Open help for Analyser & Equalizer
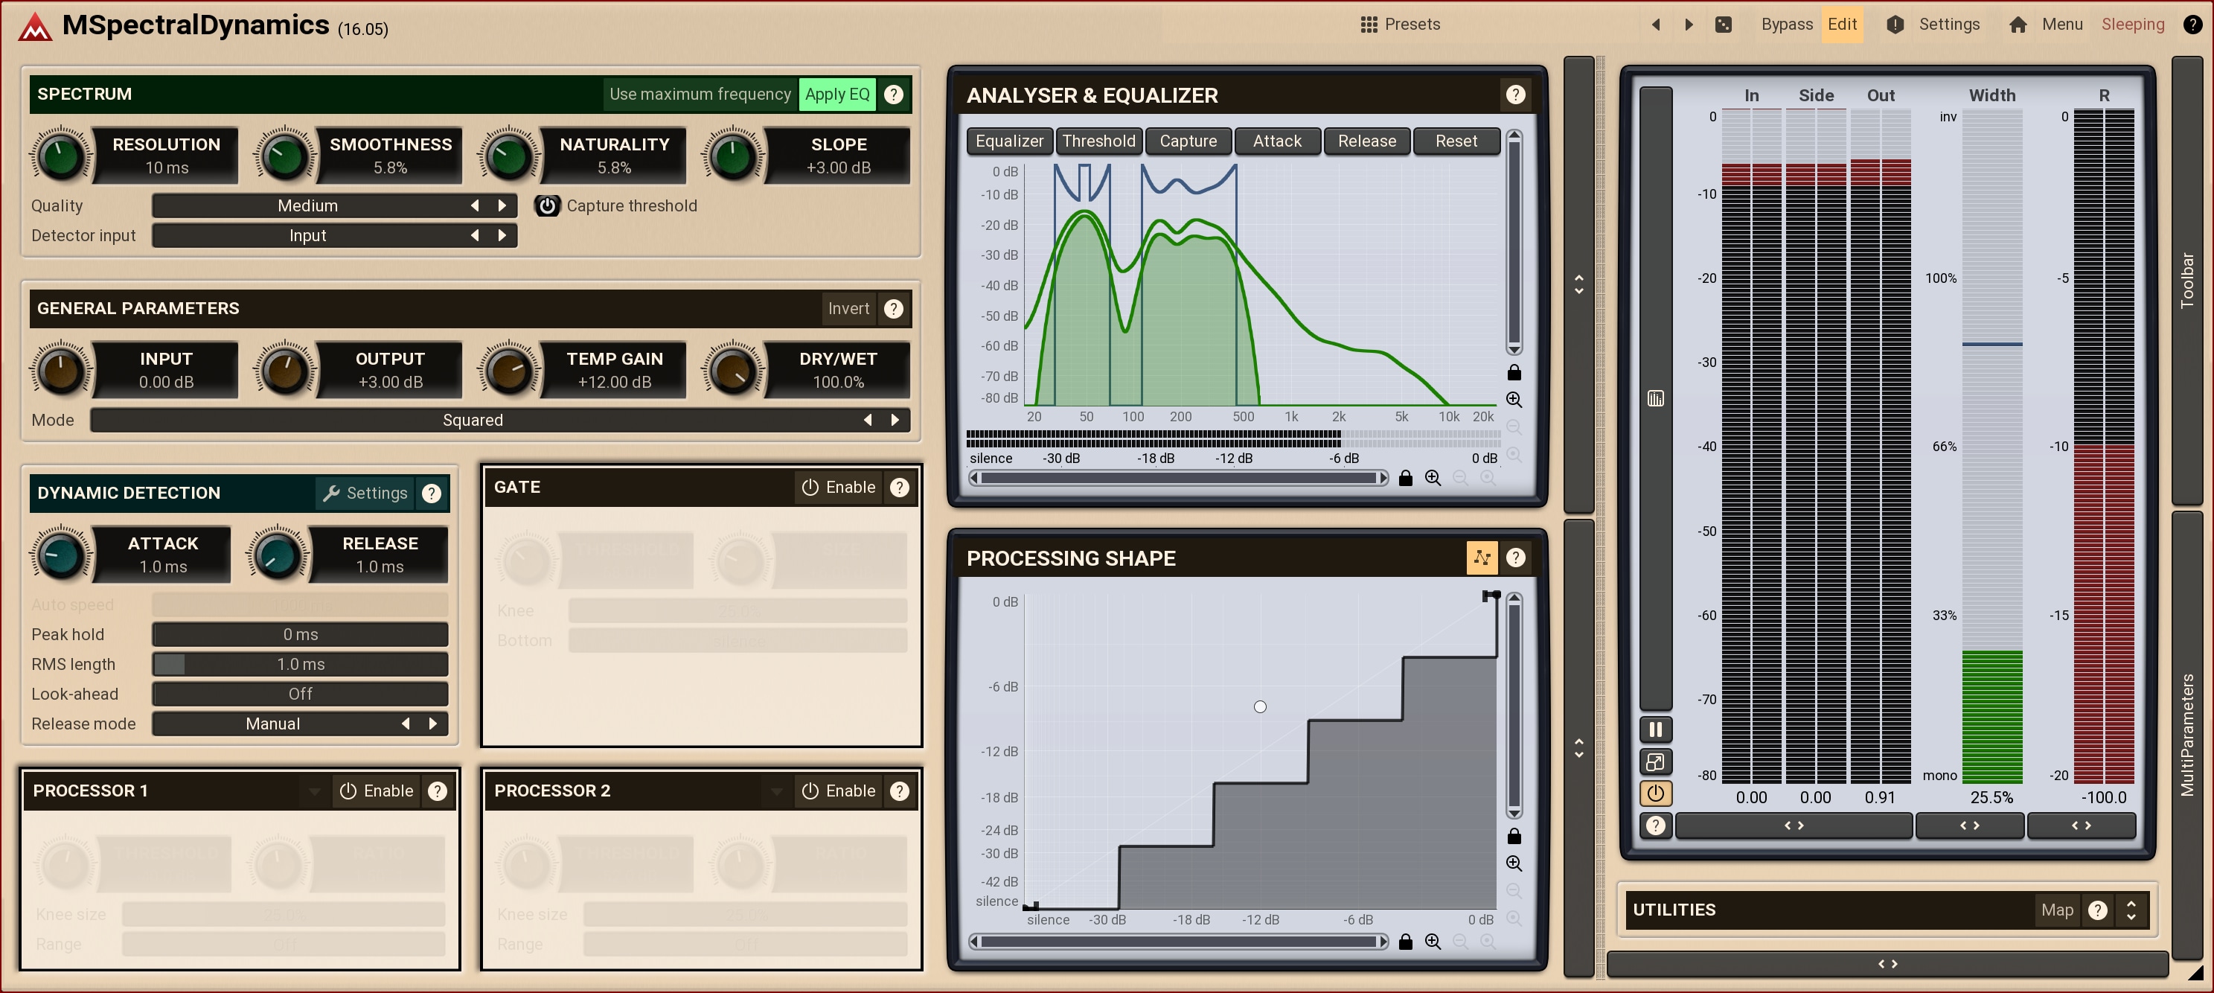This screenshot has height=993, width=2214. (1515, 95)
